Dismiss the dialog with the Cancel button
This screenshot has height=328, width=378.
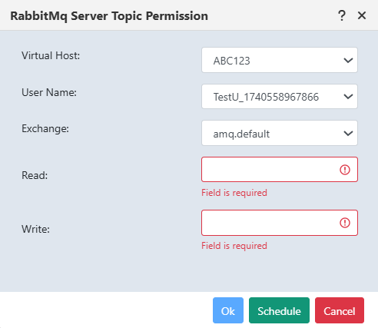coord(340,310)
